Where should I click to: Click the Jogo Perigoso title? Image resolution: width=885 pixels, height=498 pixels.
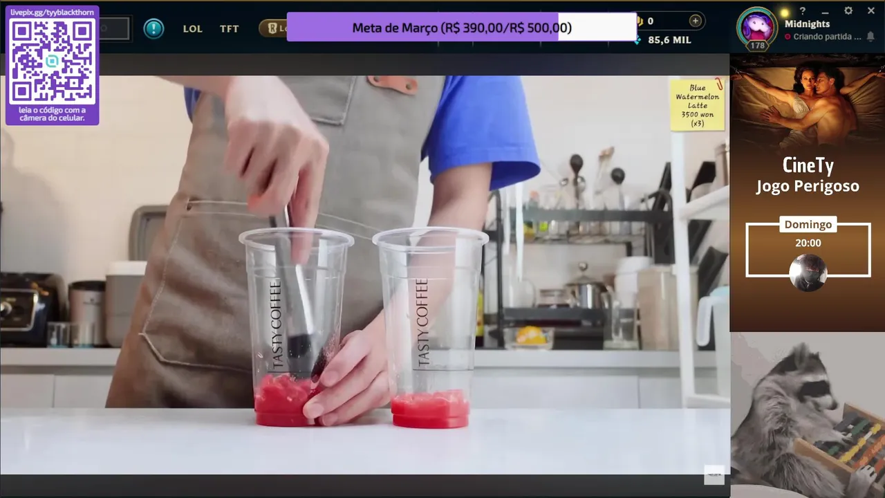(x=808, y=186)
